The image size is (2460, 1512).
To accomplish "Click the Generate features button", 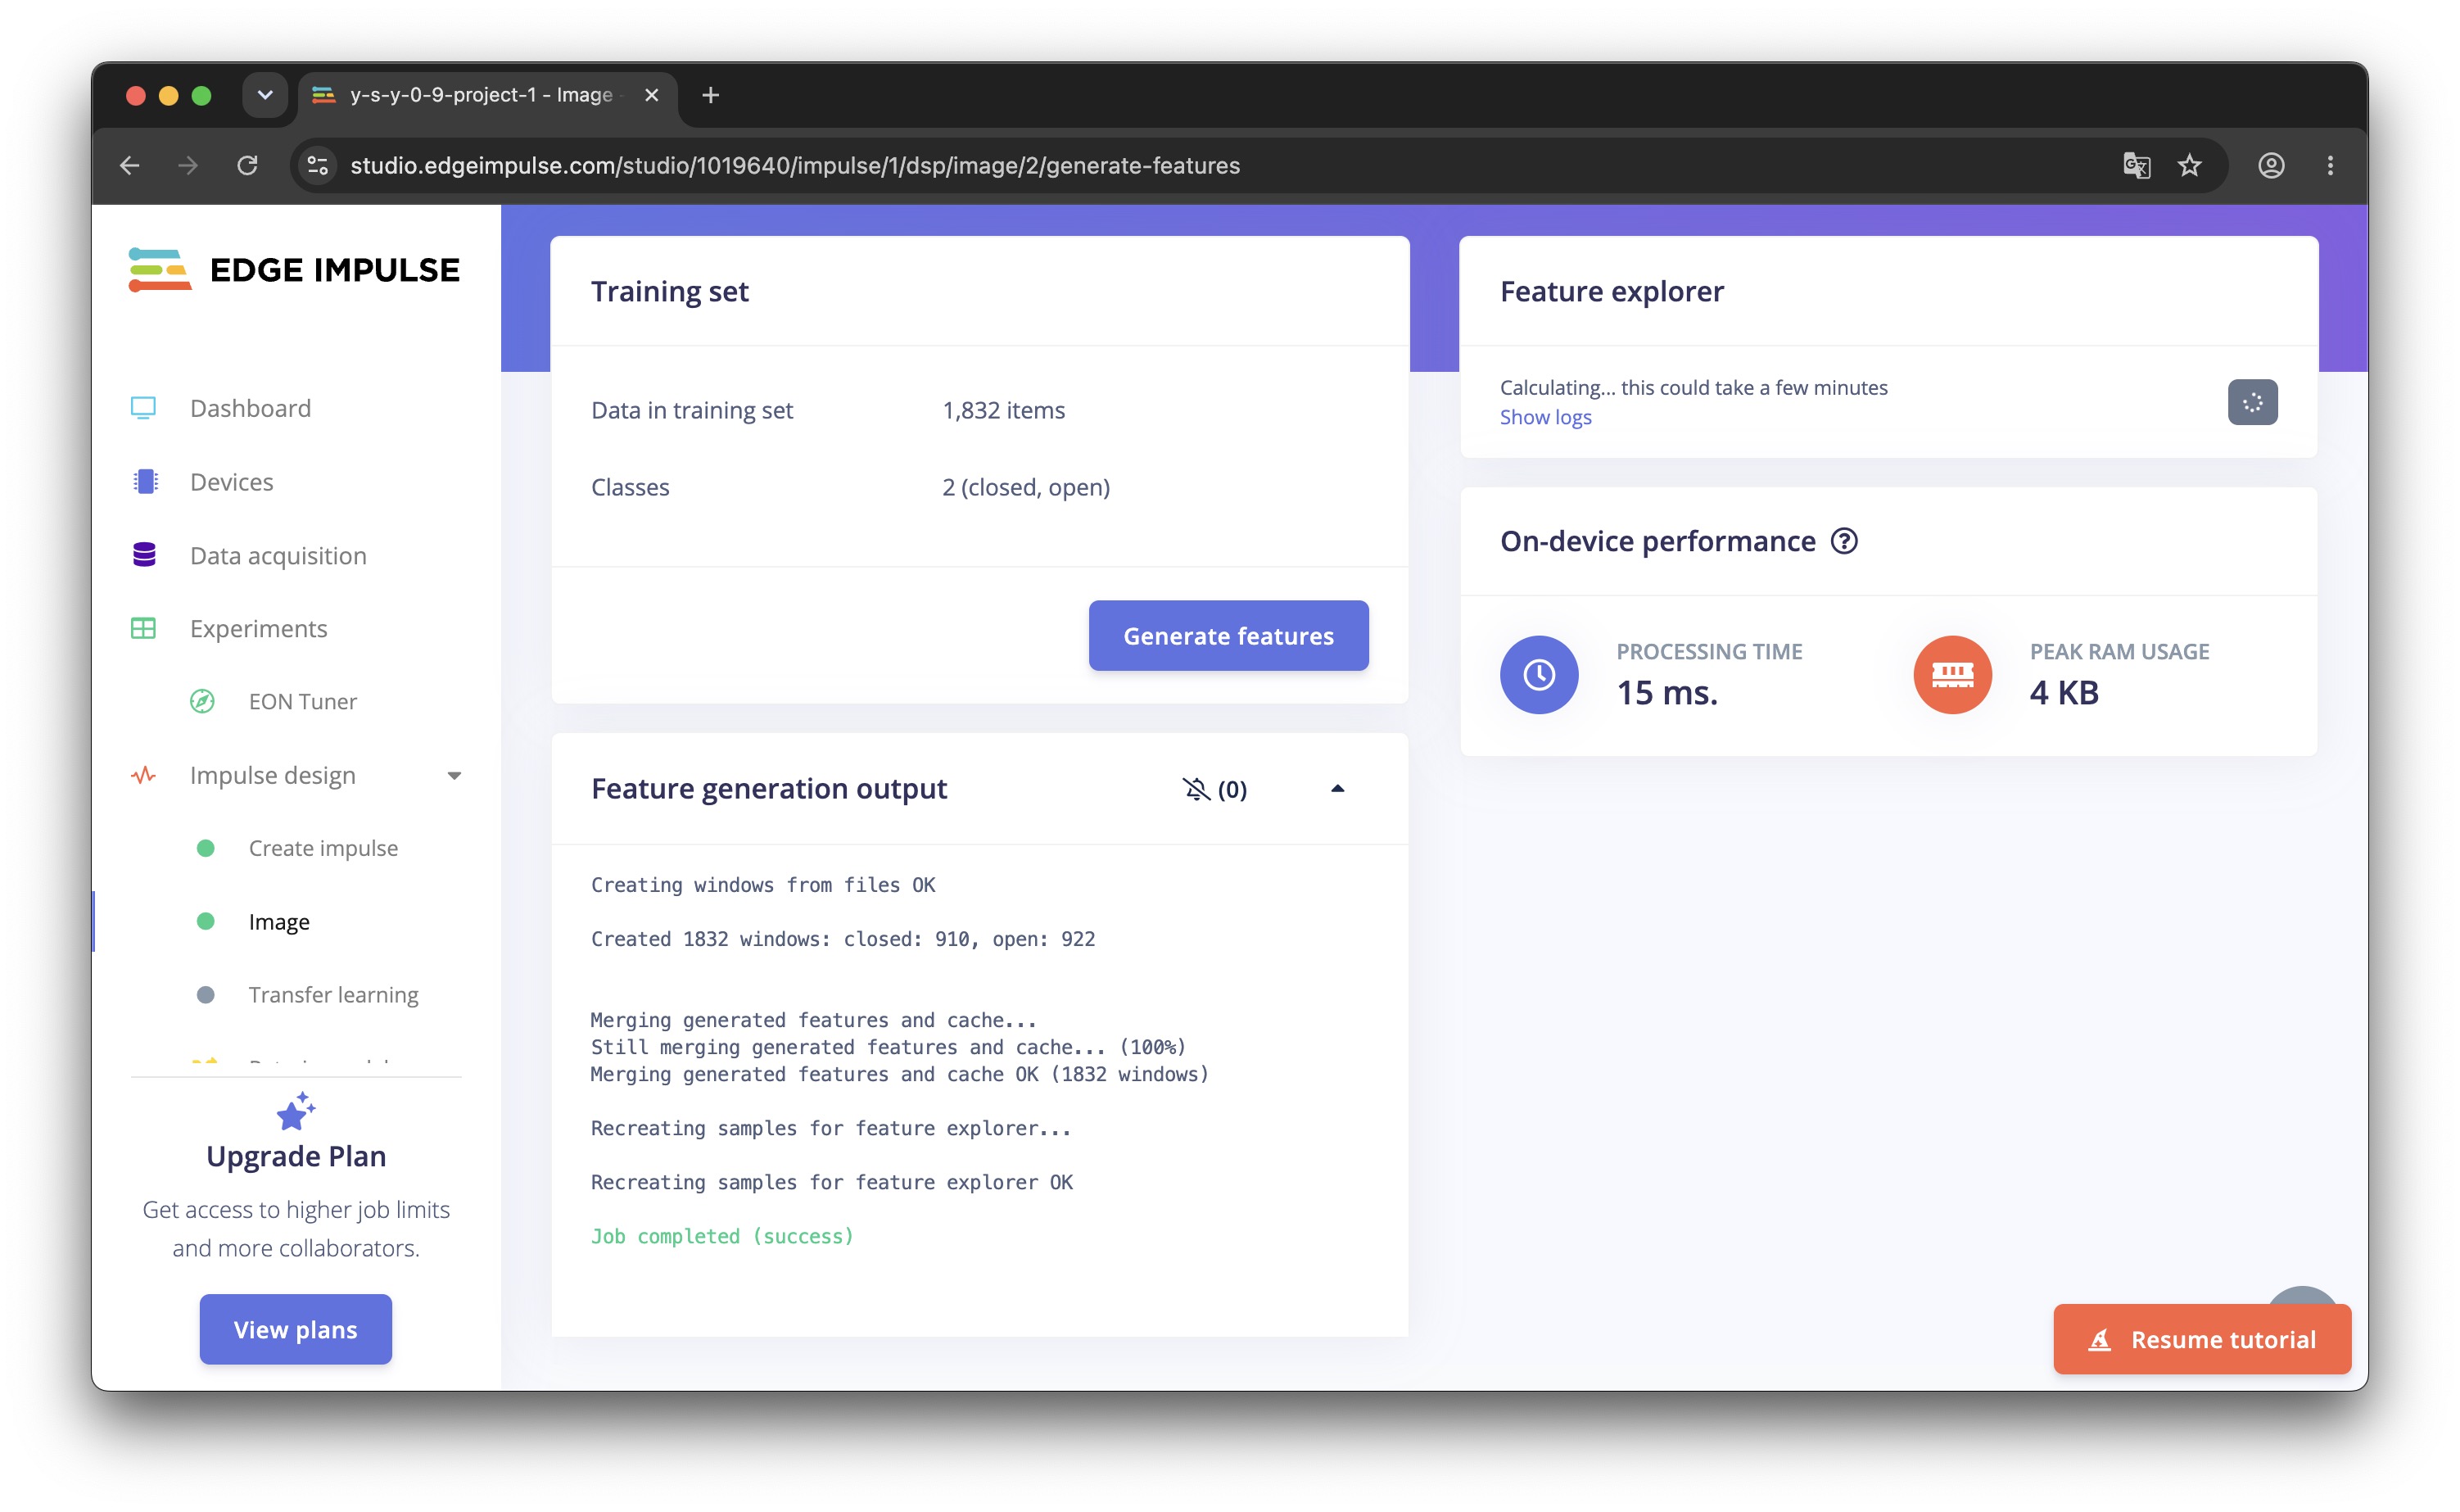I will coord(1228,636).
